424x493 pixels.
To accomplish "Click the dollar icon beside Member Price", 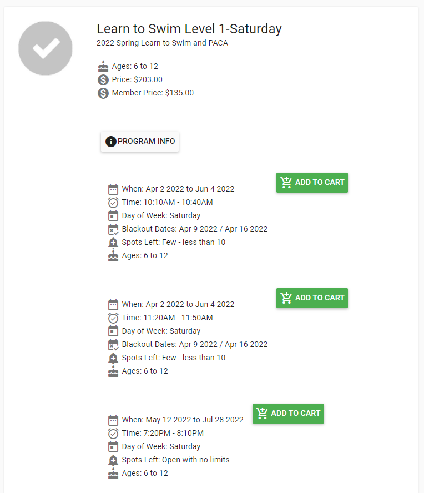I will [x=103, y=93].
